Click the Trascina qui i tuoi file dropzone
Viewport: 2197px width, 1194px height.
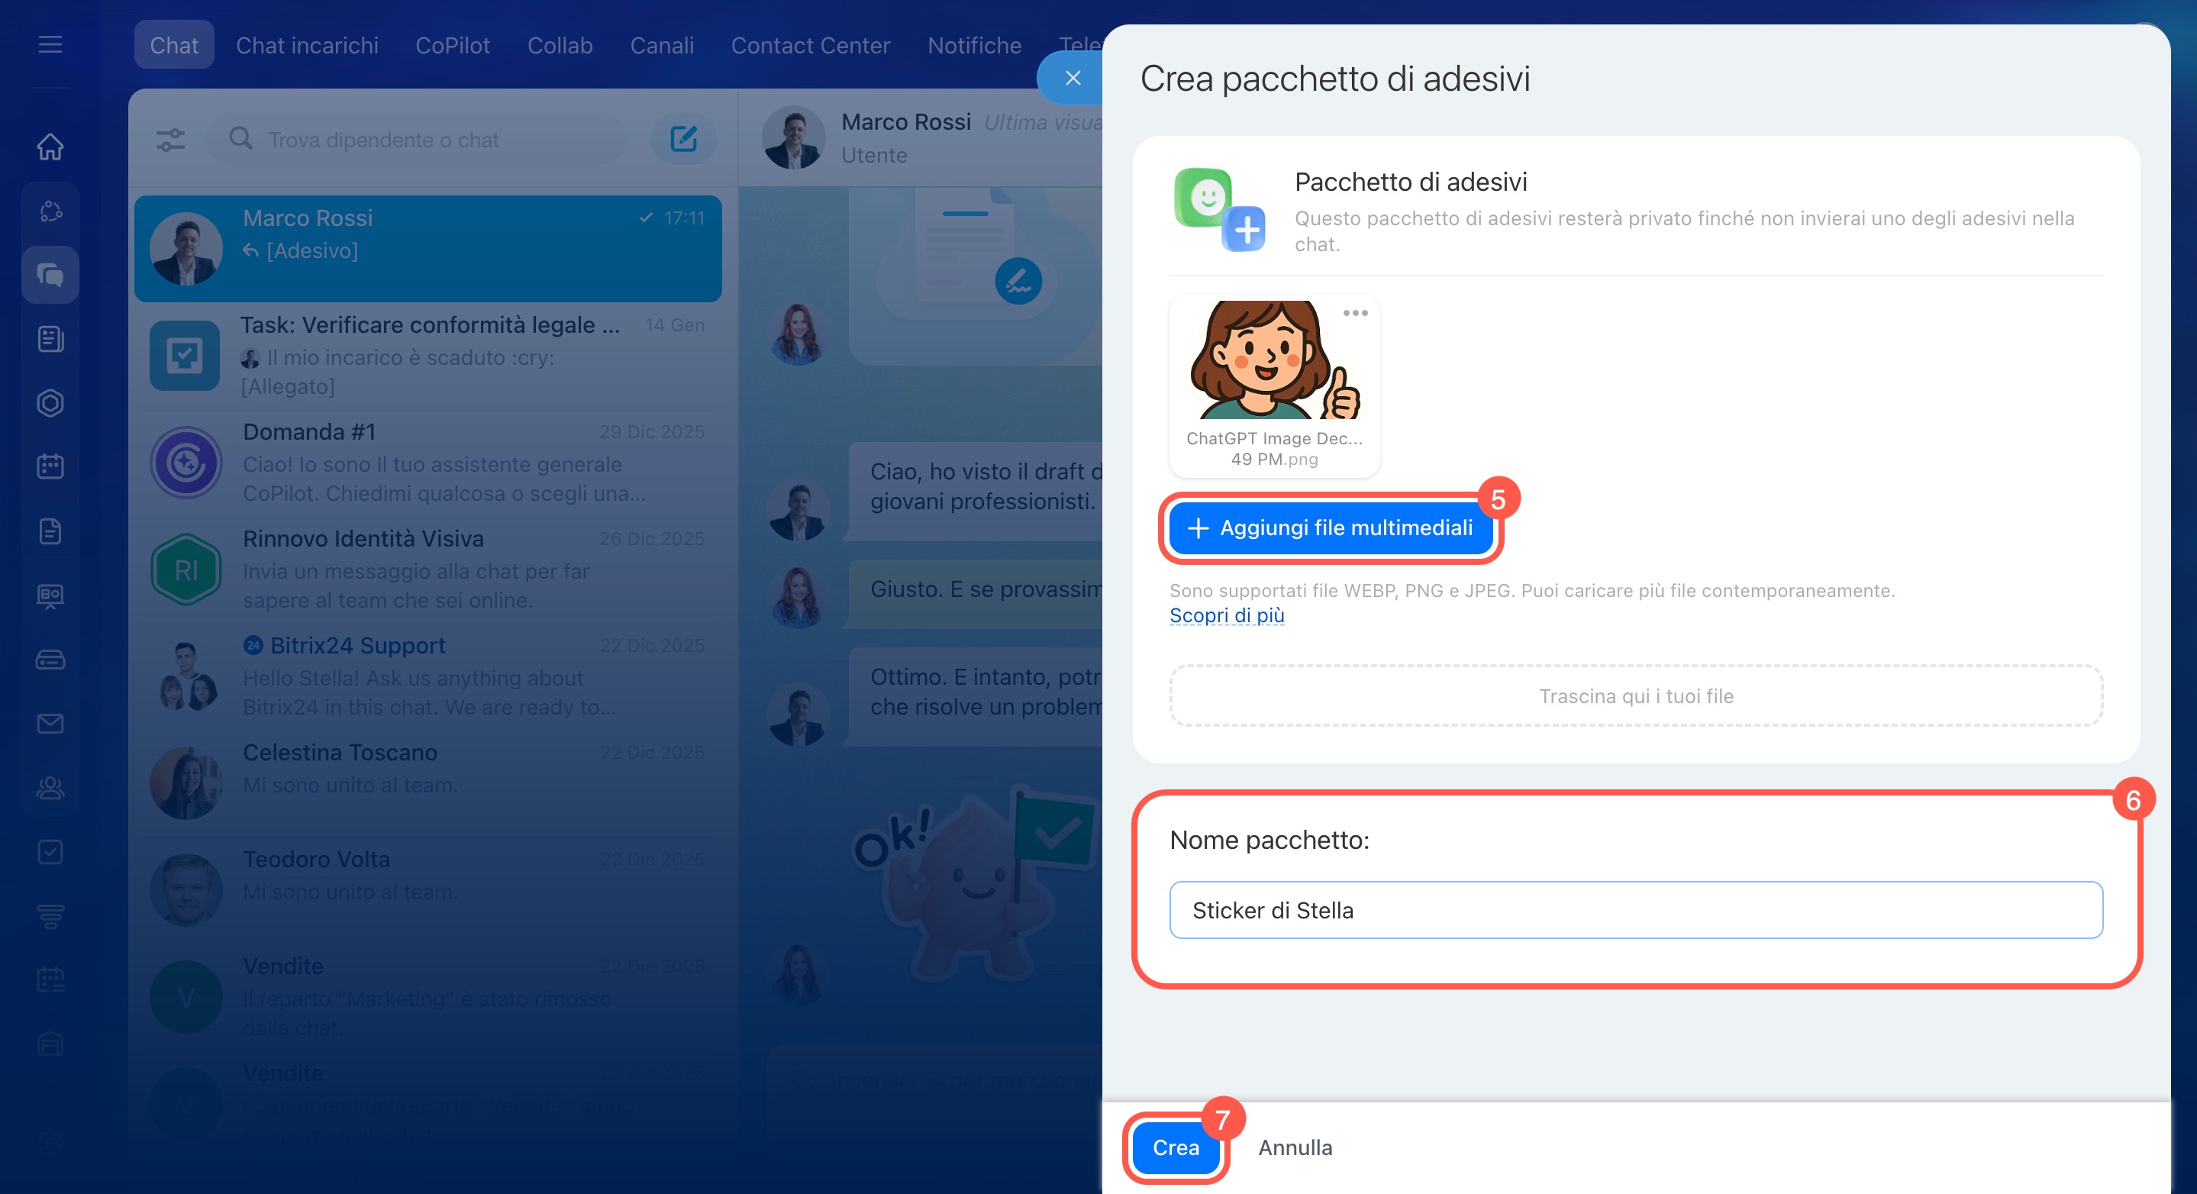tap(1635, 696)
